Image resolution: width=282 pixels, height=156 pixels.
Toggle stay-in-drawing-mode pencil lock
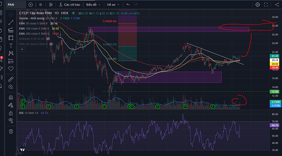[11, 105]
